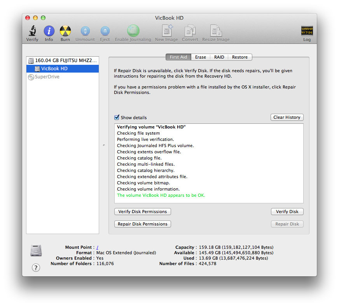Image resolution: width=339 pixels, height=307 pixels.
Task: Click Repair Disk Permissions button
Action: click(142, 224)
